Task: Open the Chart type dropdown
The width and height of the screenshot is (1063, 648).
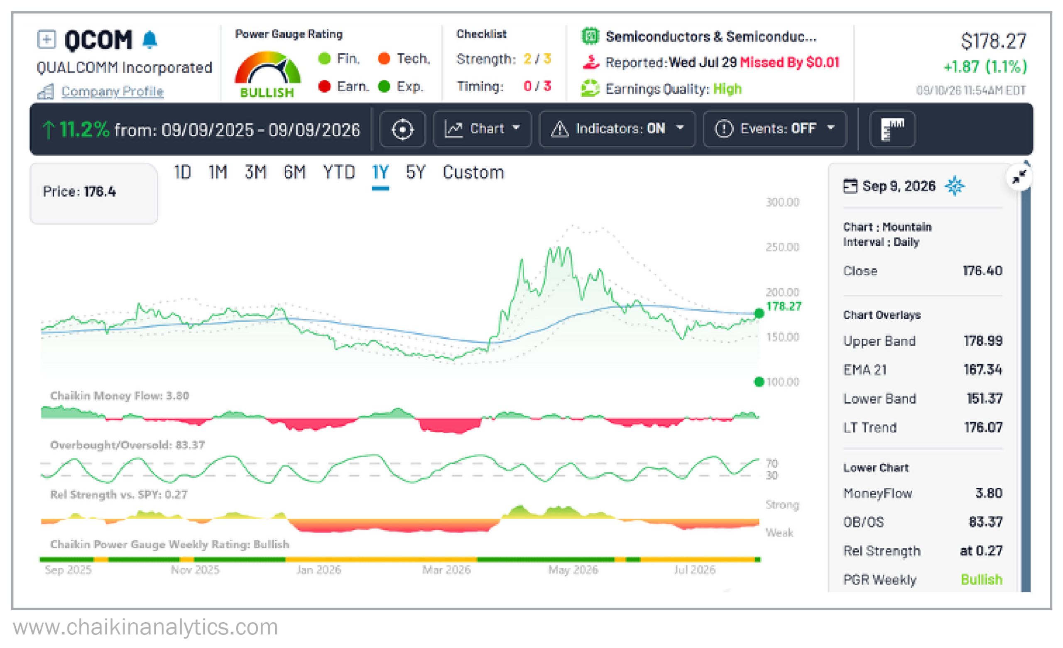Action: pos(482,129)
